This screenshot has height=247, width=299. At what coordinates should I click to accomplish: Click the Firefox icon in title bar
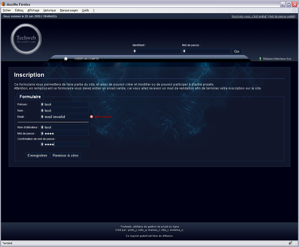(4, 4)
